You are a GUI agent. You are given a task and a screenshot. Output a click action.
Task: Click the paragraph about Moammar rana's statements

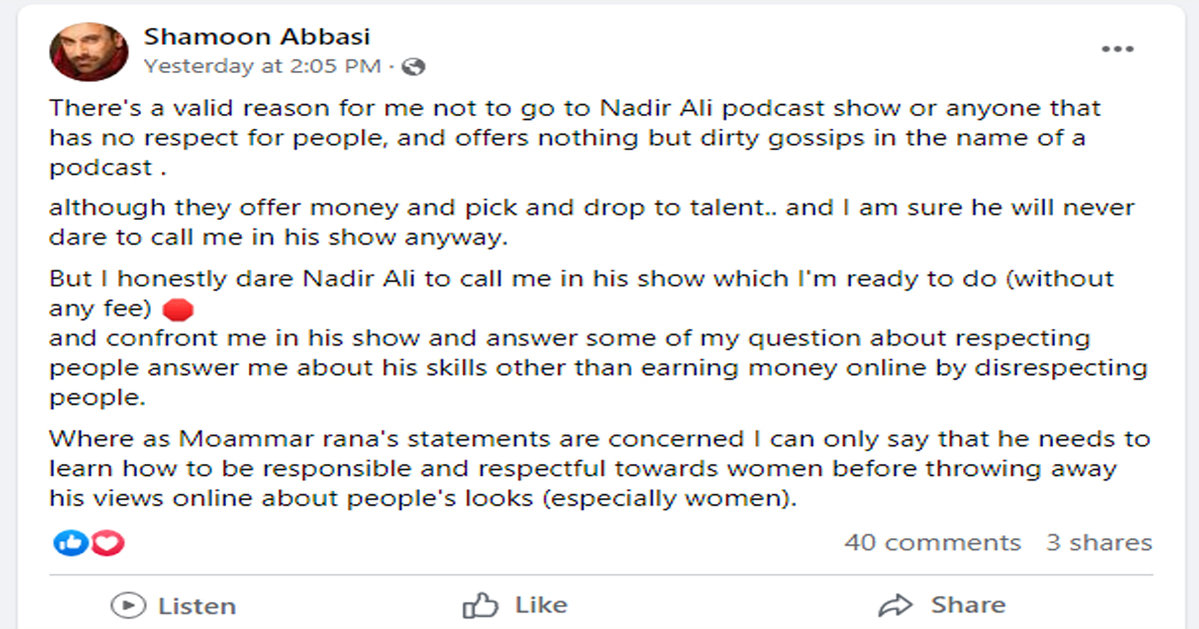pos(599,468)
